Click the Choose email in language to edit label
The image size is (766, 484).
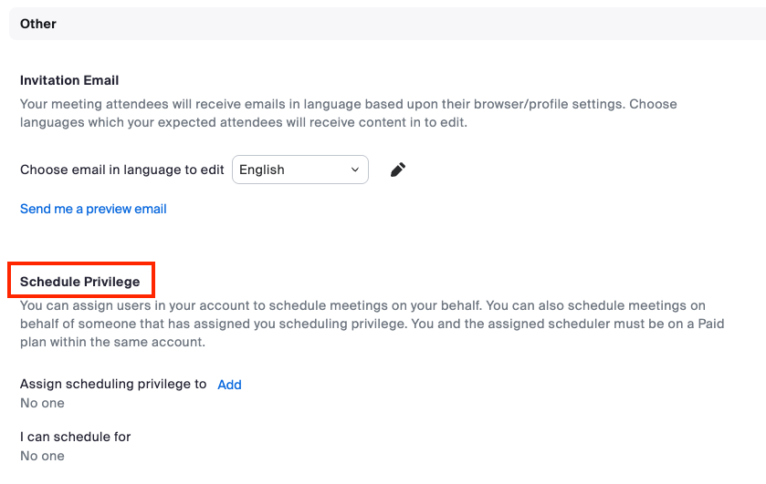(121, 170)
